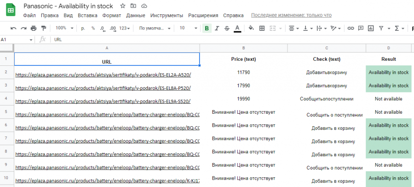The width and height of the screenshot is (414, 187).
Task: Click the undo arrow icon
Action: (13, 28)
